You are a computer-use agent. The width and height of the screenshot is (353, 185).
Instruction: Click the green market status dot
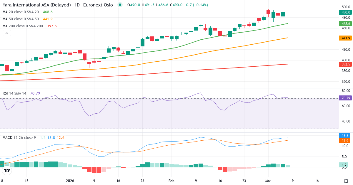tap(120, 5)
